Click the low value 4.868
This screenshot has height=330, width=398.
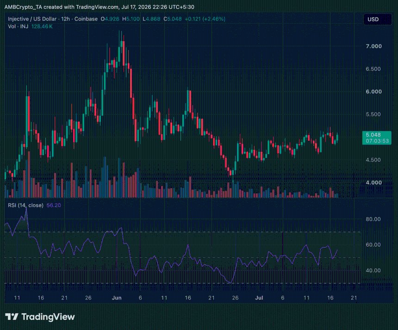(x=153, y=19)
